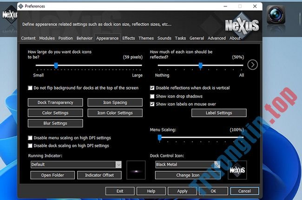Open Icon Spacing settings
This screenshot has height=200, width=302.
point(115,103)
